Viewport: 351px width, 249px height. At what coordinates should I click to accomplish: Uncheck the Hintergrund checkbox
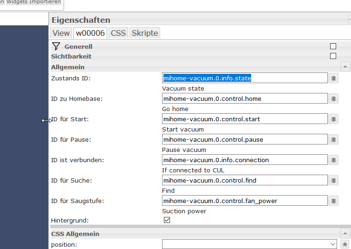pos(167,220)
